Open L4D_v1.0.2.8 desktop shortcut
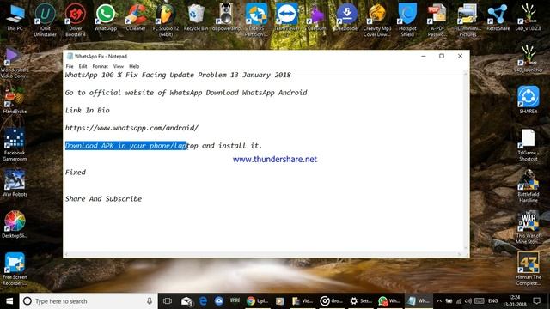 (x=529, y=17)
